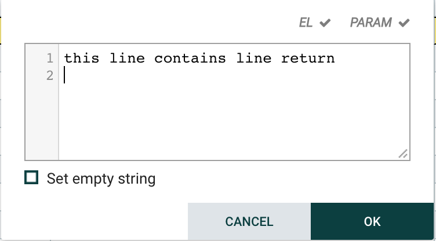Click line number 2 in the gutter

(x=49, y=75)
